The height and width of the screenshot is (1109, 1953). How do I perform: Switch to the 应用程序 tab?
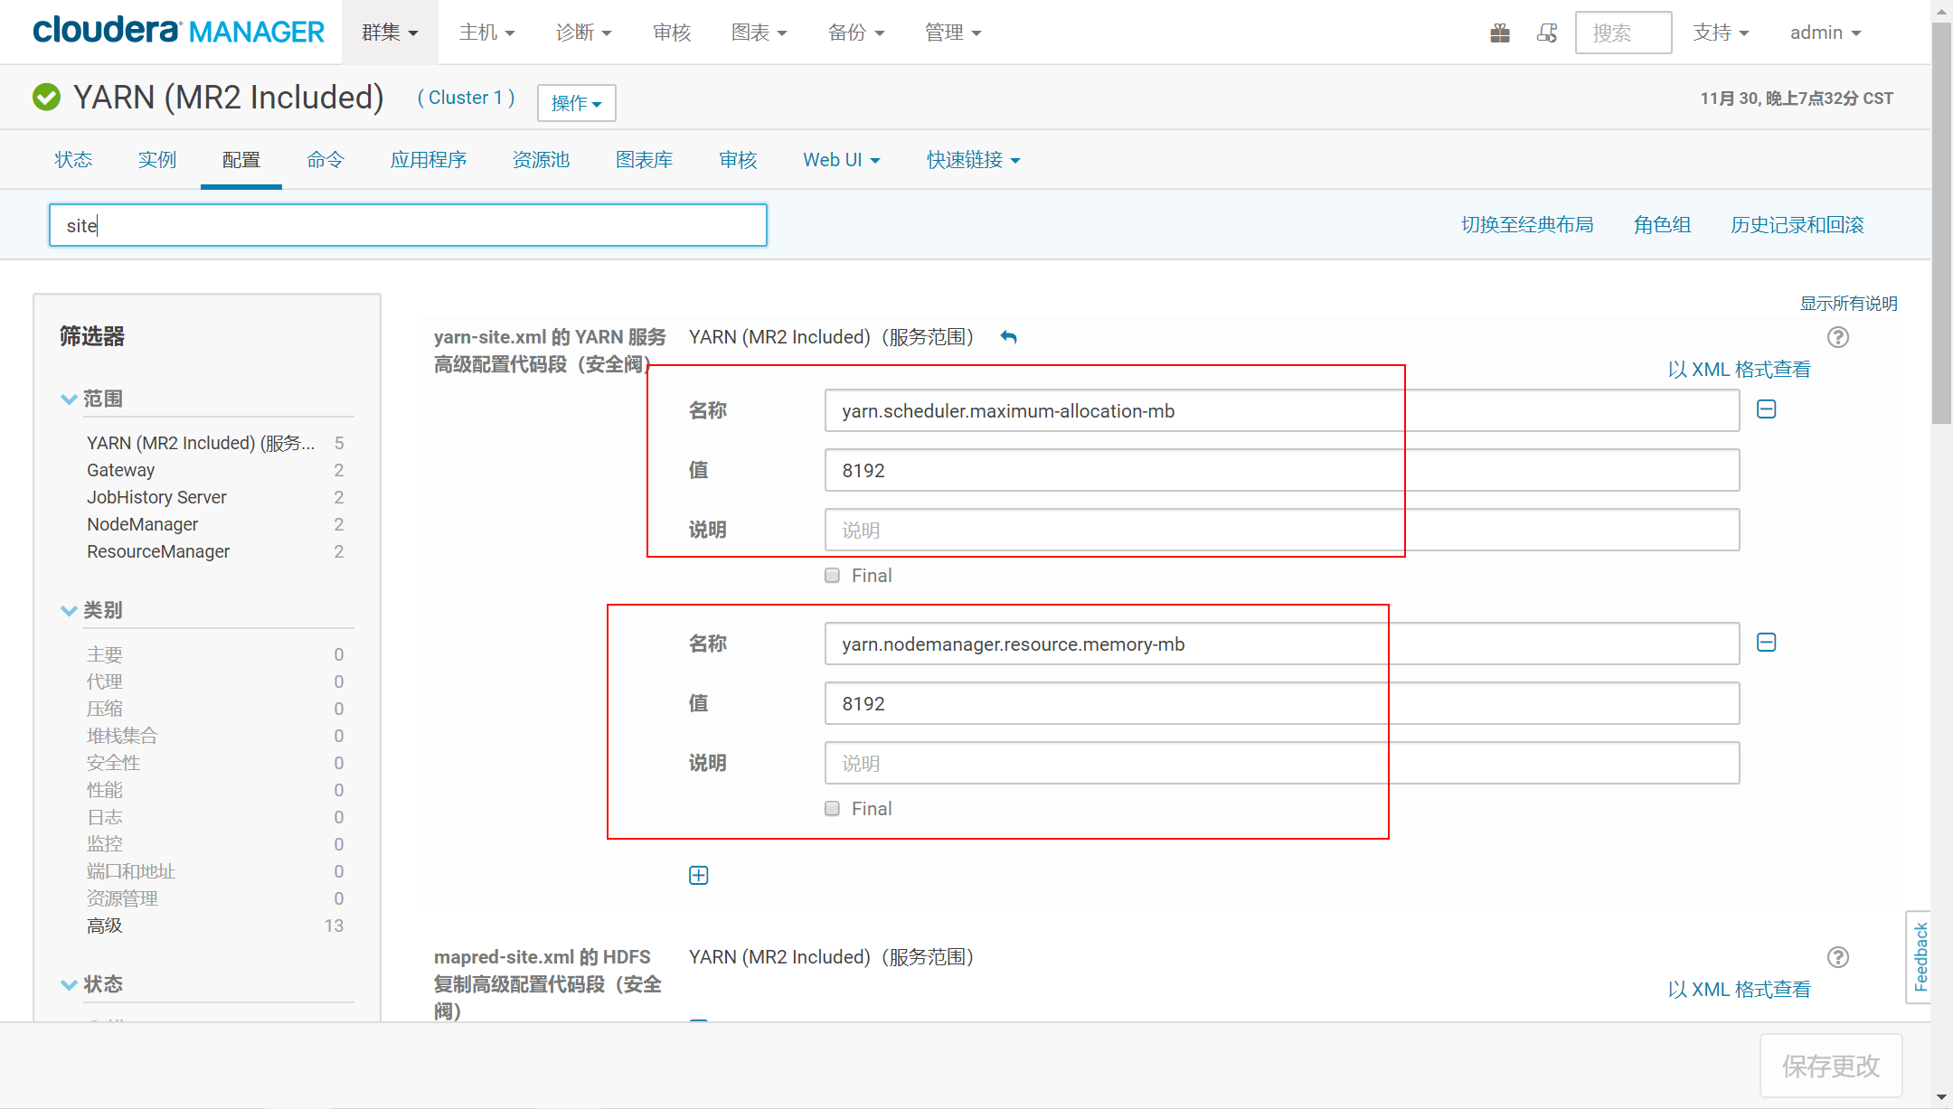pos(428,160)
